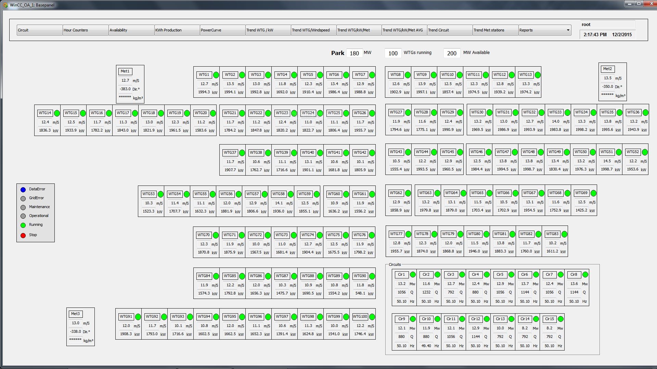Click the blue DataError legend swatch

tap(23, 190)
